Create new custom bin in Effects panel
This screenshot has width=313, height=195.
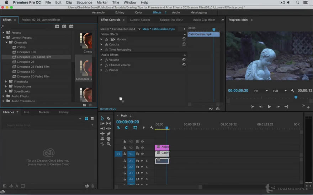tap(84, 105)
